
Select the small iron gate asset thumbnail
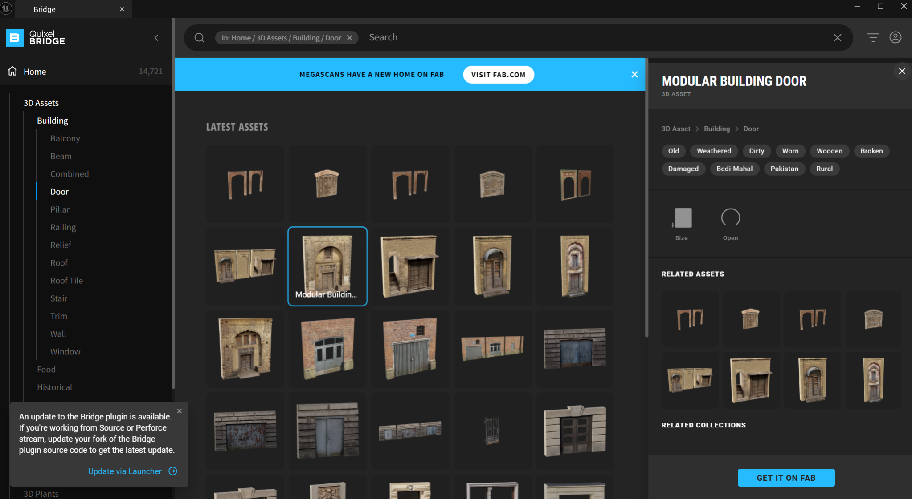pyautogui.click(x=492, y=431)
